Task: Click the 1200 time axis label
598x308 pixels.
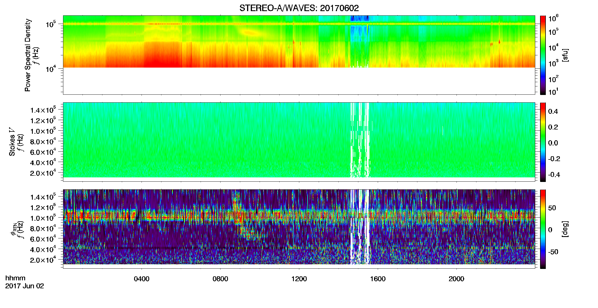Action: pyautogui.click(x=299, y=279)
